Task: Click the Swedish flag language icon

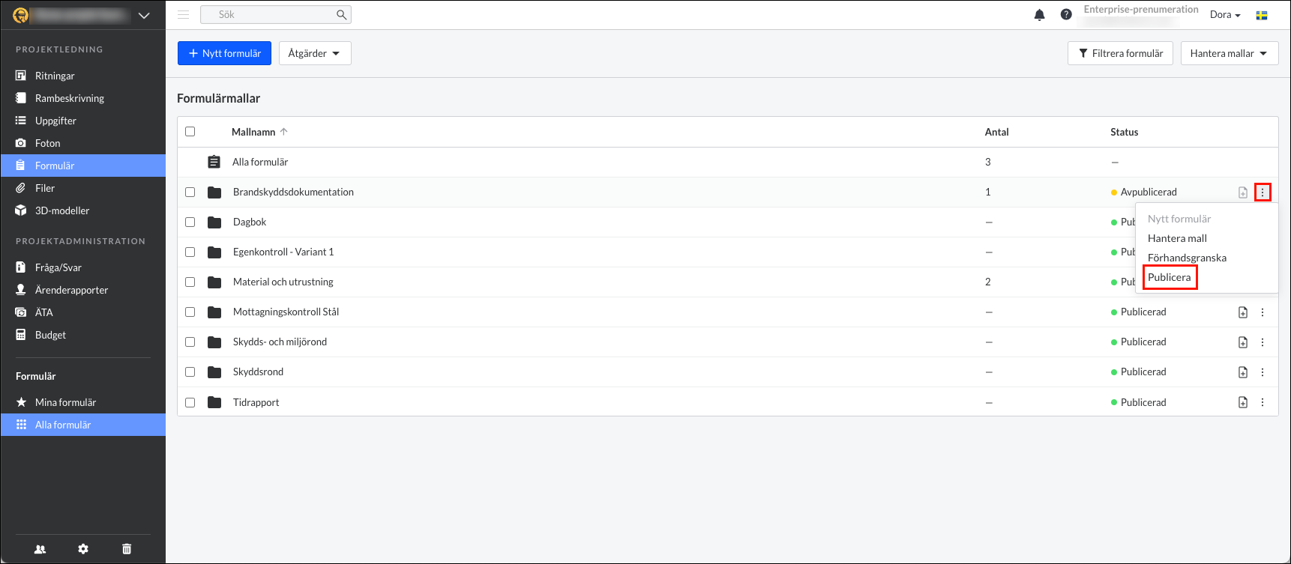Action: [1262, 15]
